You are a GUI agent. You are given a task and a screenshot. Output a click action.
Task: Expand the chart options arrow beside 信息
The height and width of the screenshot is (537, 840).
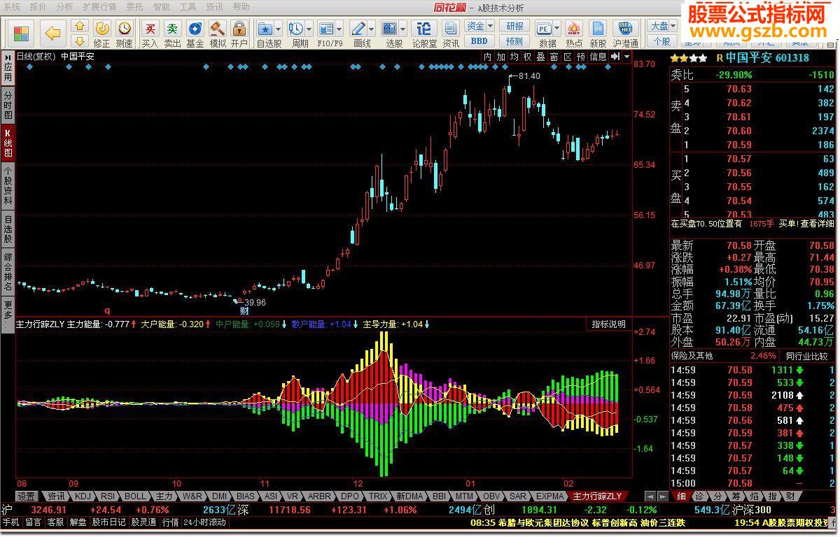[x=626, y=57]
